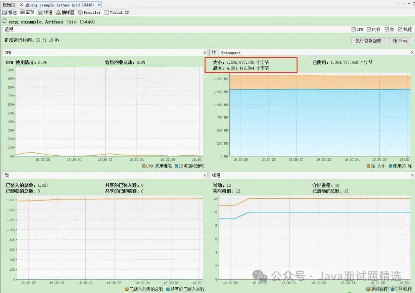This screenshot has height=293, width=415.
Task: Toggle the 线程 threads checkbox
Action: click(400, 29)
